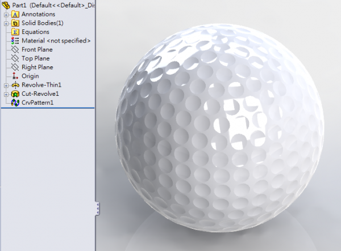Click the Right Plane icon
The width and height of the screenshot is (341, 251).
(x=15, y=67)
